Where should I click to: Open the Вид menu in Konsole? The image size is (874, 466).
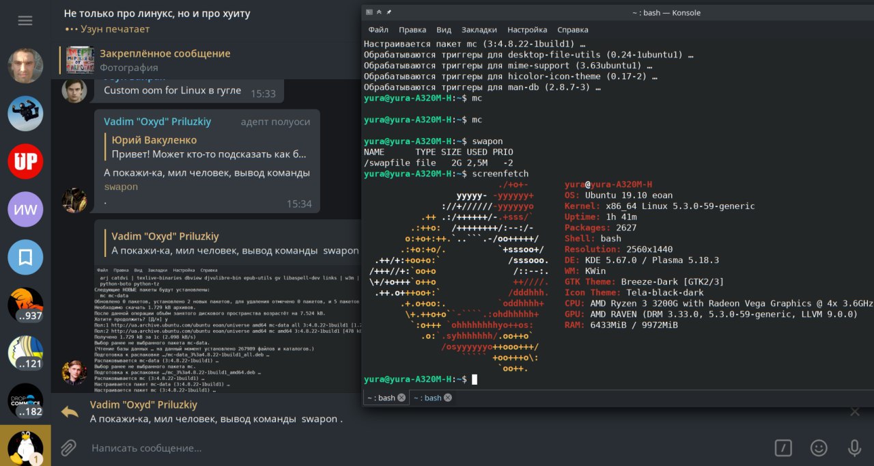(444, 30)
